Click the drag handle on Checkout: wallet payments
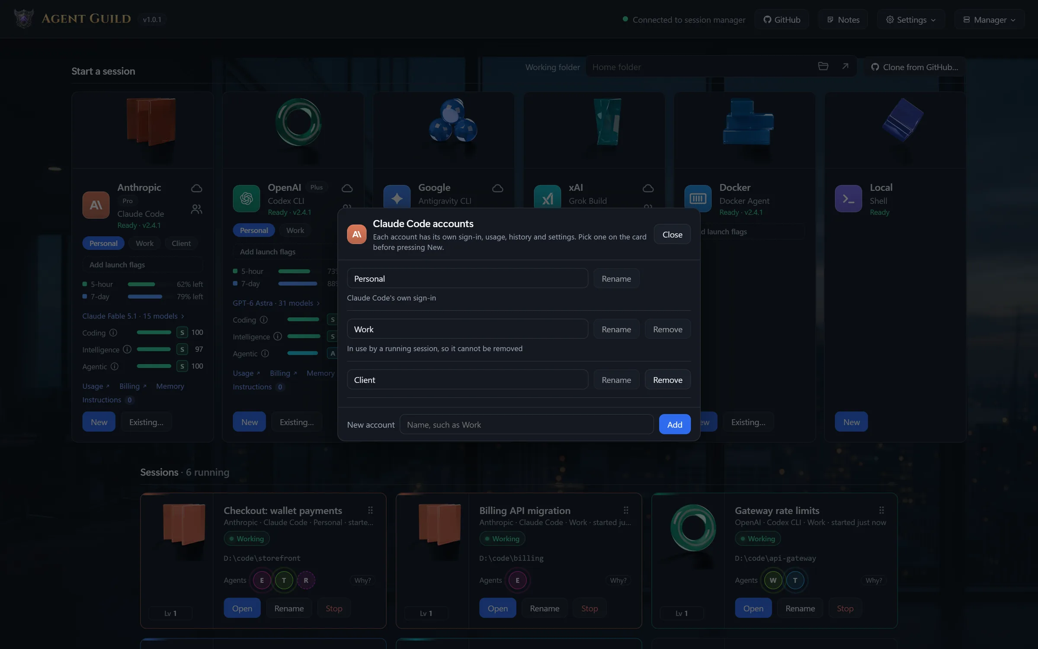Viewport: 1038px width, 649px height. [x=370, y=510]
